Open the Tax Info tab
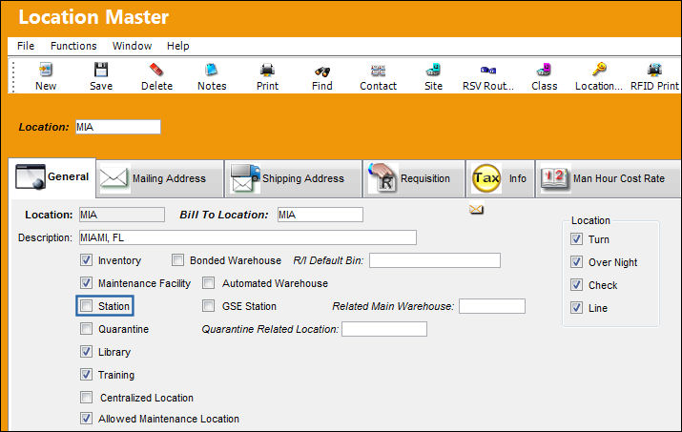 [x=500, y=178]
